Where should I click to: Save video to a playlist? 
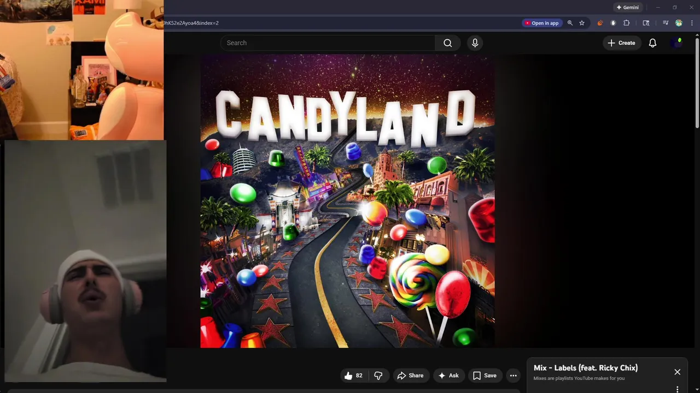tap(485, 376)
